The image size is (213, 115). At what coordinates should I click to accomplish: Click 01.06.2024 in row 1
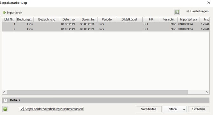click(x=68, y=24)
